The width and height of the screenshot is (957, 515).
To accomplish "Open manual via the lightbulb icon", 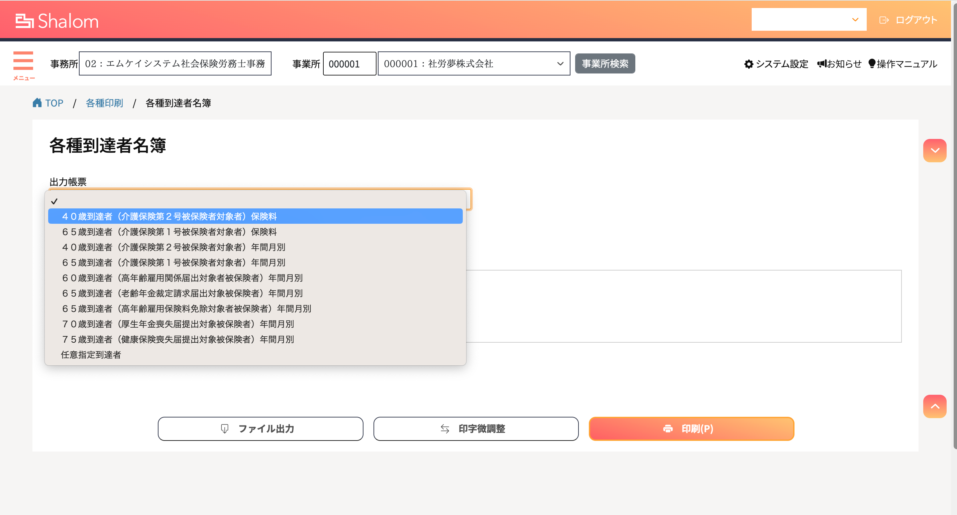I will tap(871, 63).
